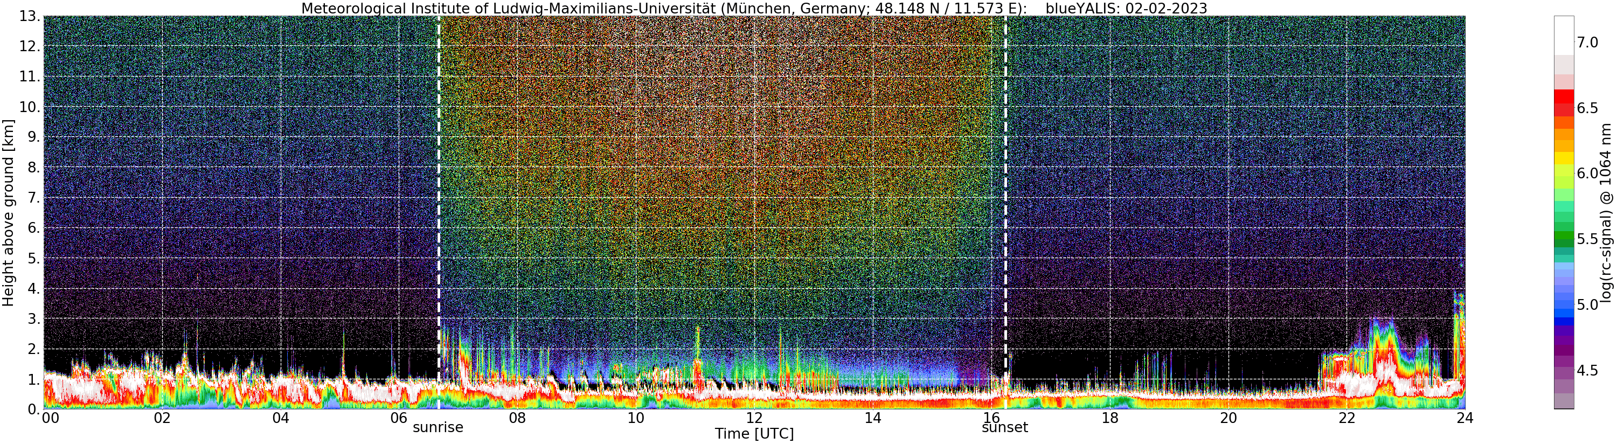Click the height axis tick '5.'
This screenshot has width=1617, height=444.
(x=34, y=258)
